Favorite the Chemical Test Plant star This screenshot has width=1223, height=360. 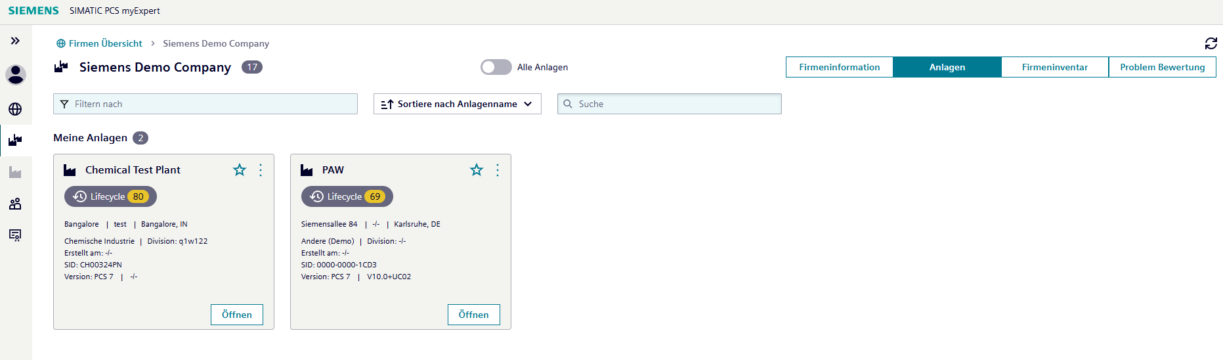[240, 170]
